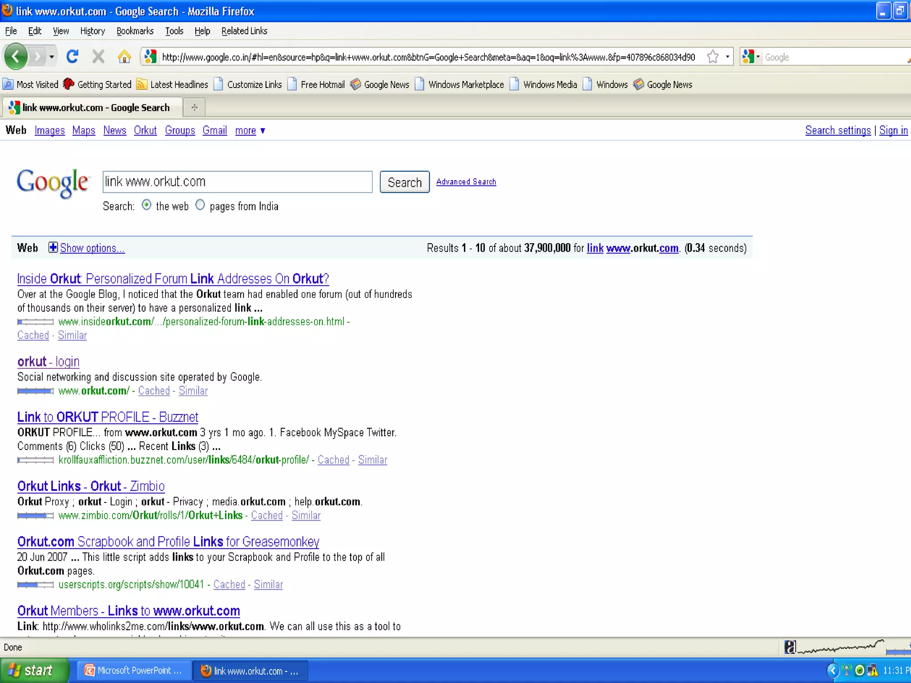Bookmark page with the star icon
The height and width of the screenshot is (683, 911).
click(713, 56)
